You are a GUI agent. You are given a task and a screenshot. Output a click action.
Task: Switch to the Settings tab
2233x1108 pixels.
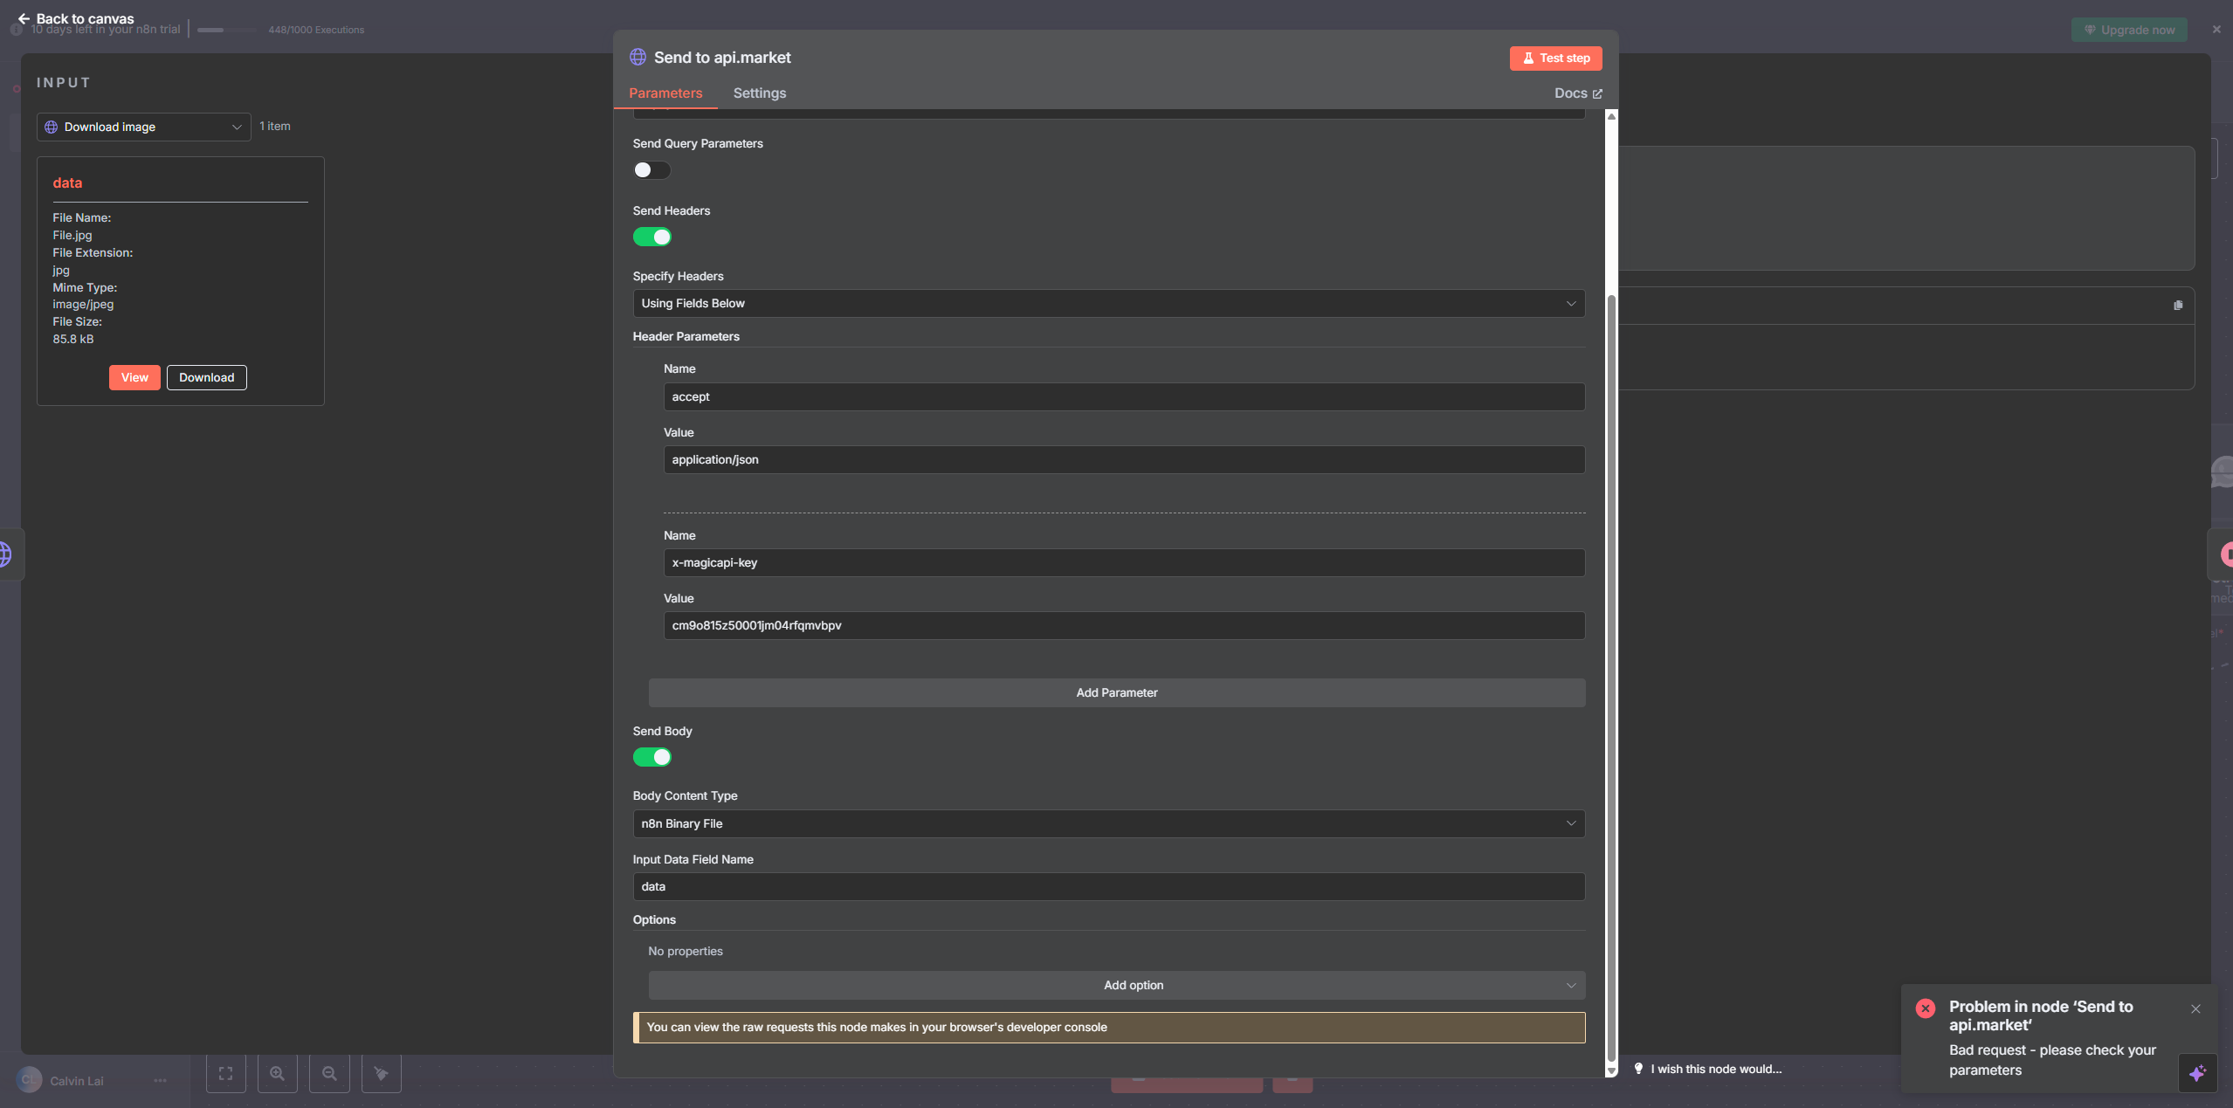pos(759,93)
